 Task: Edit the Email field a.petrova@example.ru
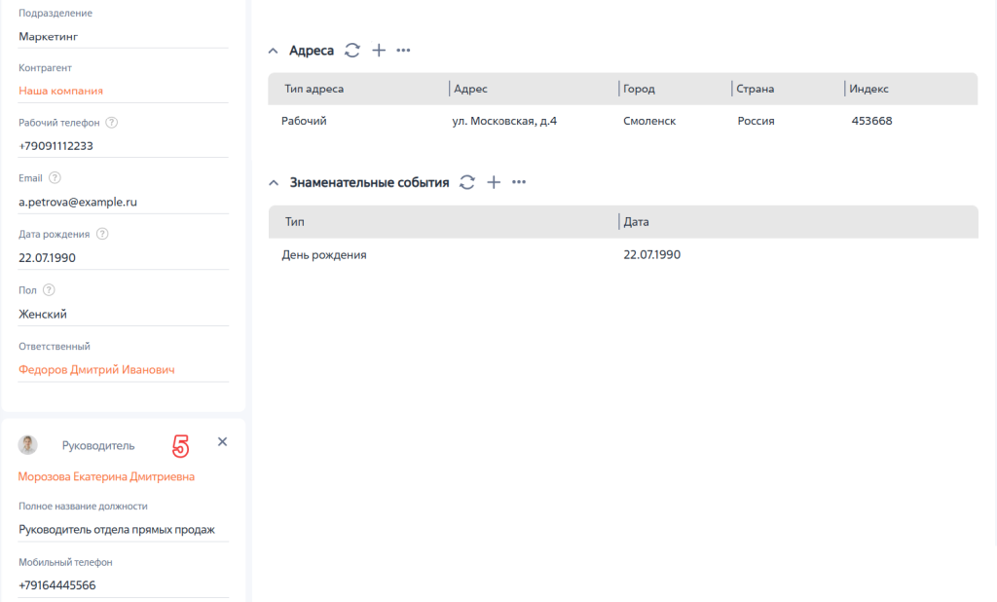pyautogui.click(x=123, y=202)
